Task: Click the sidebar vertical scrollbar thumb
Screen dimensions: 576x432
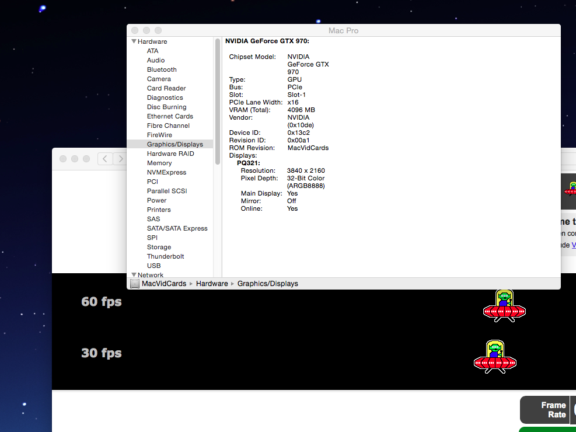Action: pyautogui.click(x=218, y=102)
